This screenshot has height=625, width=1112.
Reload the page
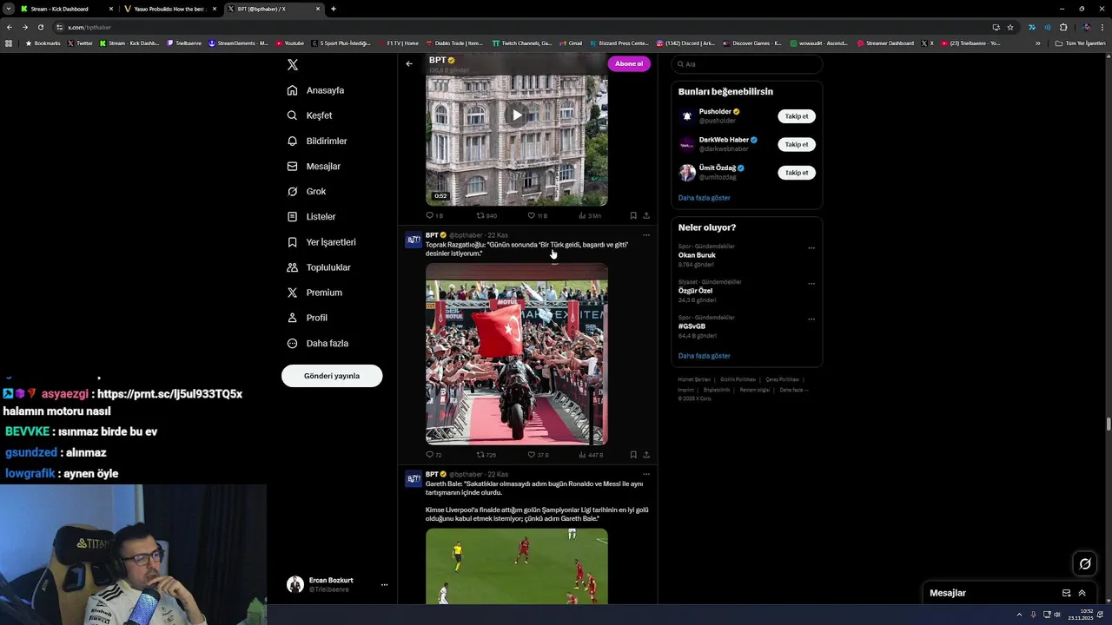pyautogui.click(x=40, y=27)
